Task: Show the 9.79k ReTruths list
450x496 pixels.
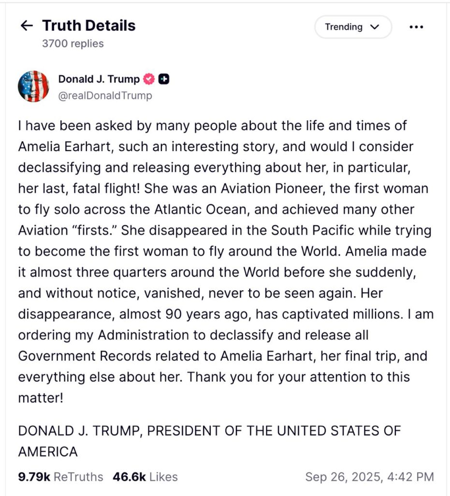Action: [x=60, y=477]
